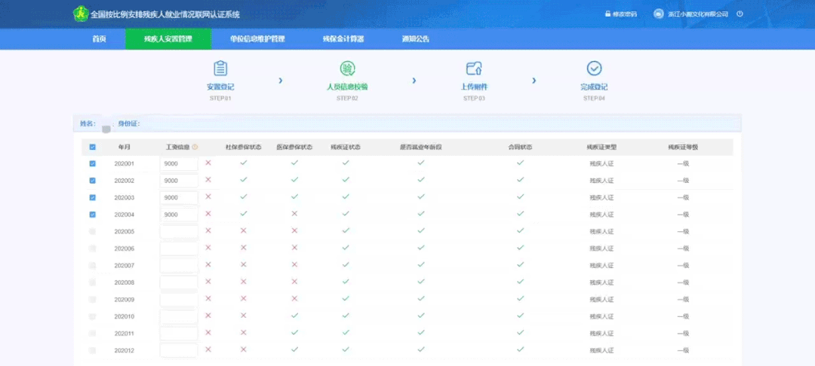Click 202011 残疾证状态 green check

tap(346, 332)
